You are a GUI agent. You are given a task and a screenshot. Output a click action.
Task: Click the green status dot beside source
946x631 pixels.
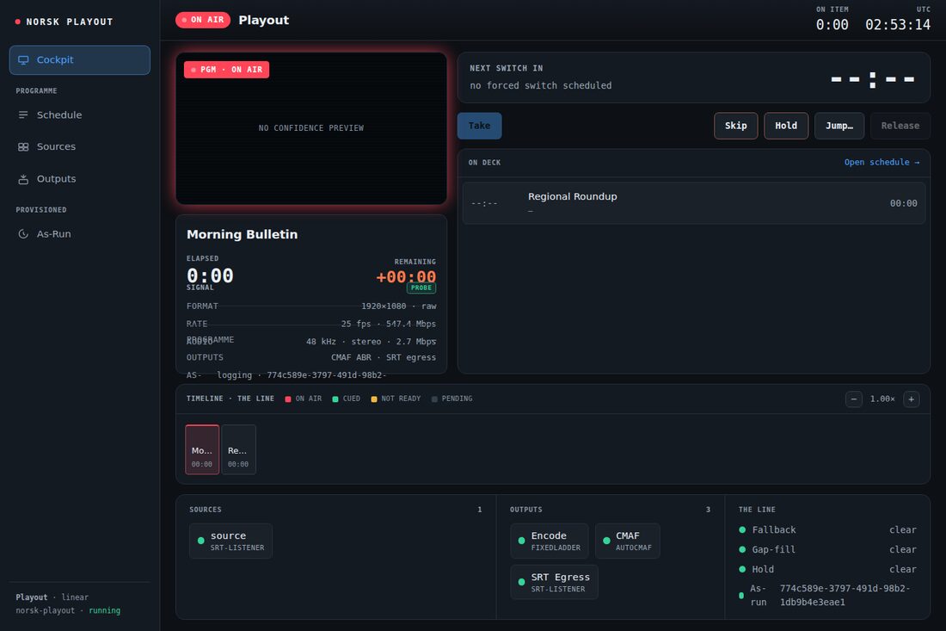201,541
